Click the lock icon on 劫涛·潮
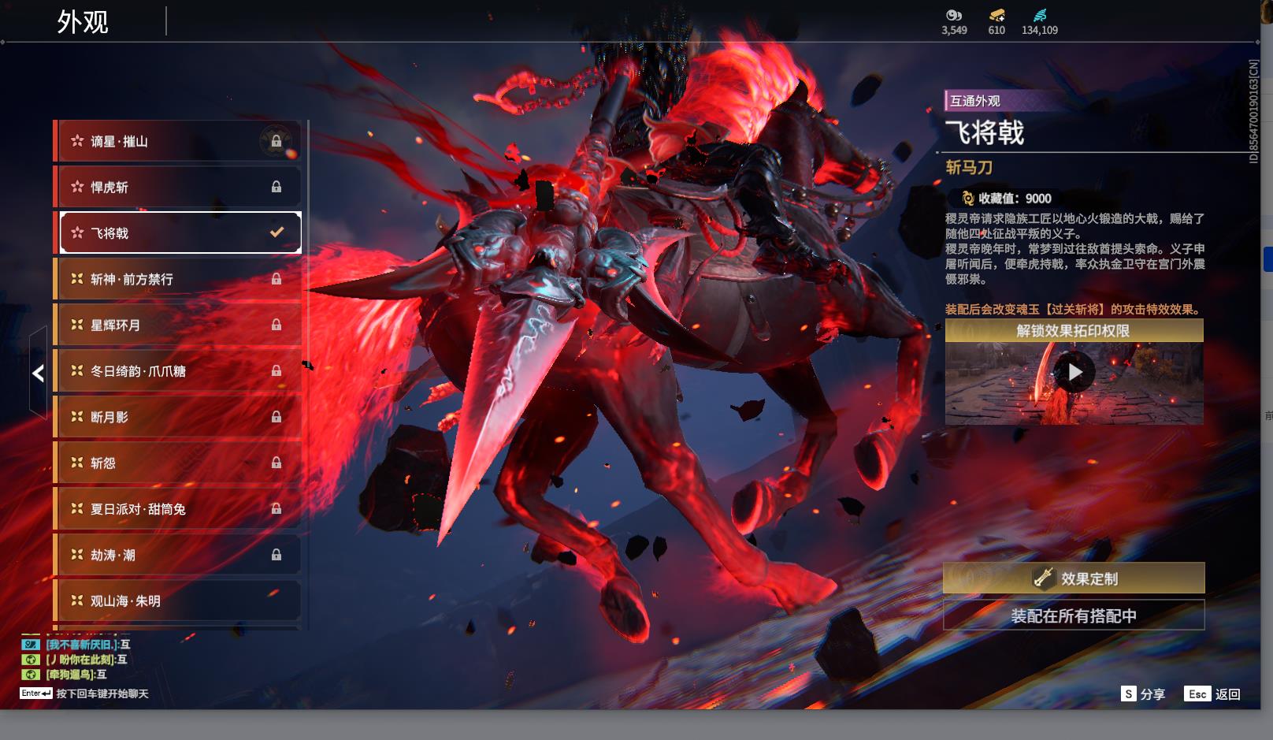Screen dimensions: 1273x740 click(x=276, y=555)
